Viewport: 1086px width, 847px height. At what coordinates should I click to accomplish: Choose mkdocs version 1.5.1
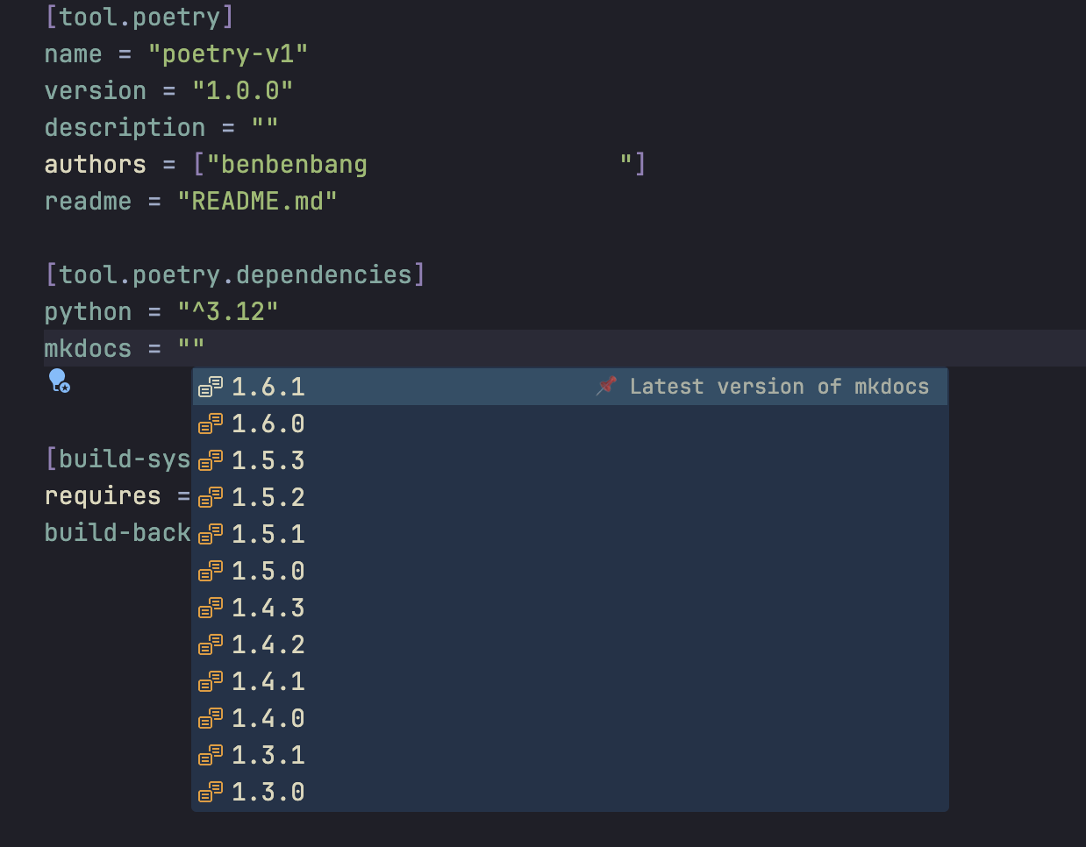point(570,534)
